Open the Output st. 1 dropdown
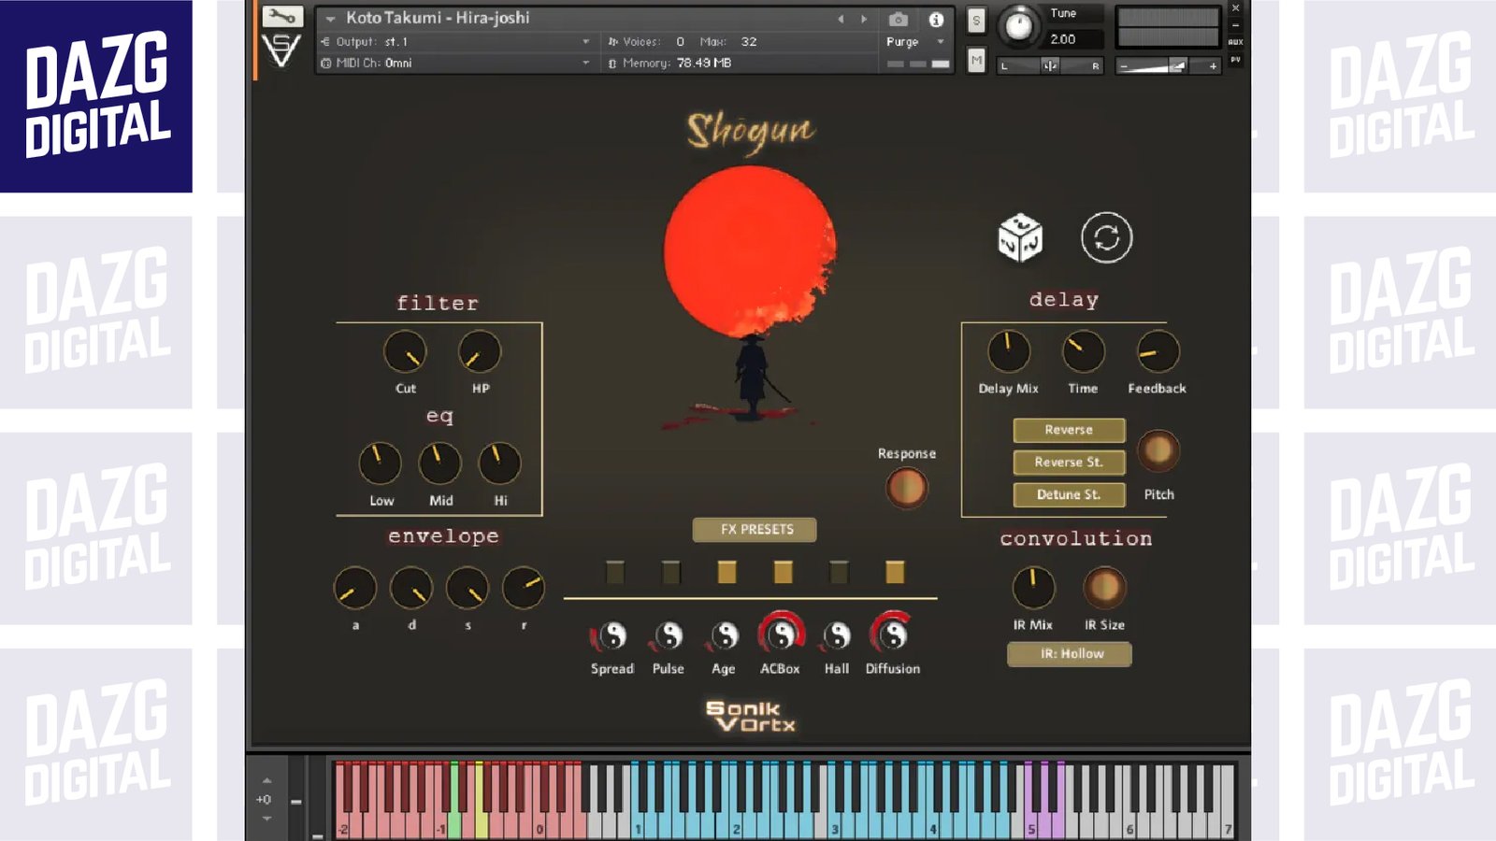This screenshot has height=841, width=1496. (456, 42)
